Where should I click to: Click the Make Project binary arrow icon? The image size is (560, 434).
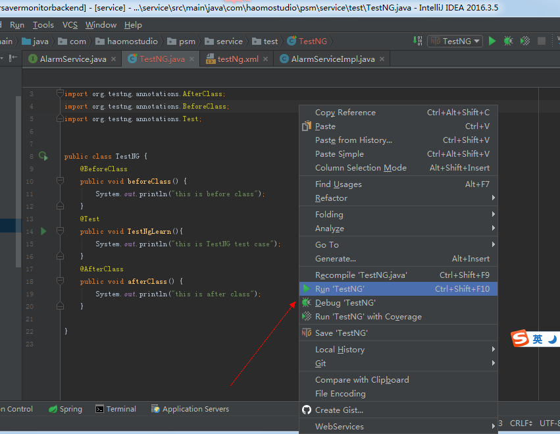pos(417,41)
